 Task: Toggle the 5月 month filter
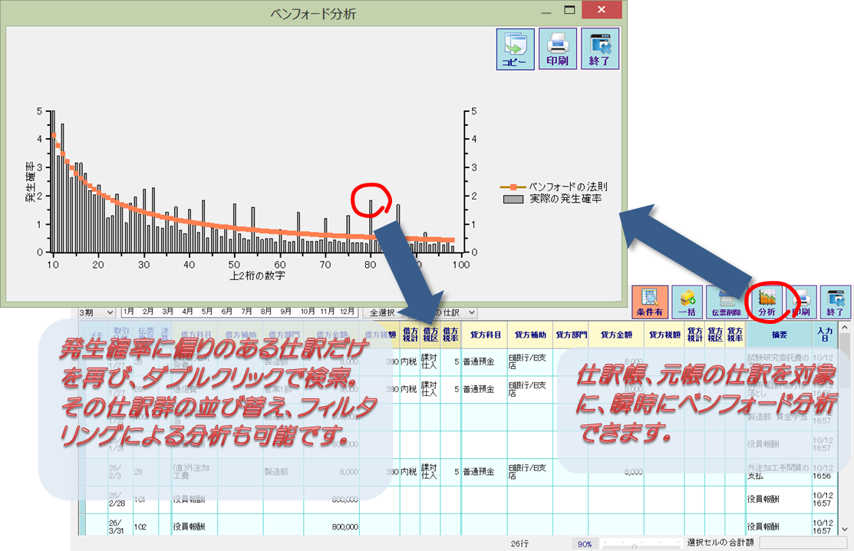tap(207, 312)
